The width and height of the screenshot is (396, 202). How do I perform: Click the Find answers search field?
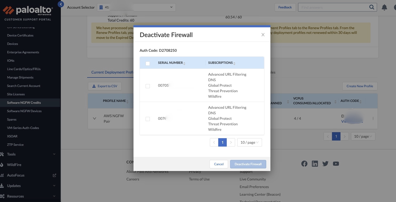[333, 7]
